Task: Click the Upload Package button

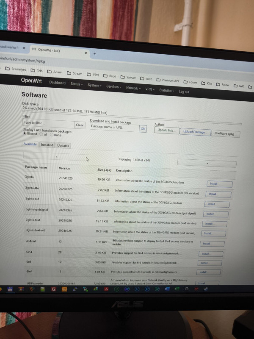Action: coord(195,132)
